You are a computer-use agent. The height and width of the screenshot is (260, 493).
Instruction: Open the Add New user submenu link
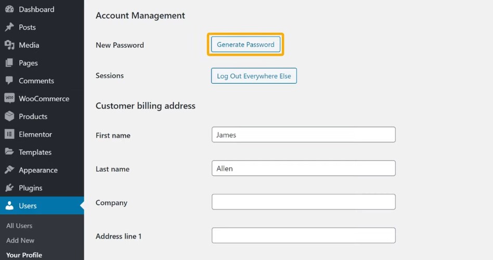tap(20, 240)
